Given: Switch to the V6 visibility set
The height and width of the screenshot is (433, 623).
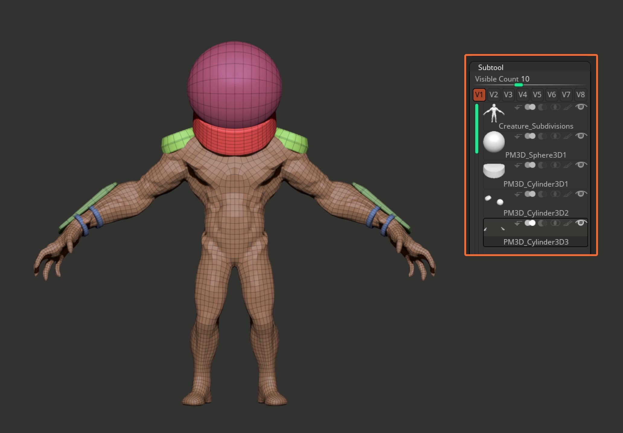Looking at the screenshot, I should pyautogui.click(x=551, y=95).
